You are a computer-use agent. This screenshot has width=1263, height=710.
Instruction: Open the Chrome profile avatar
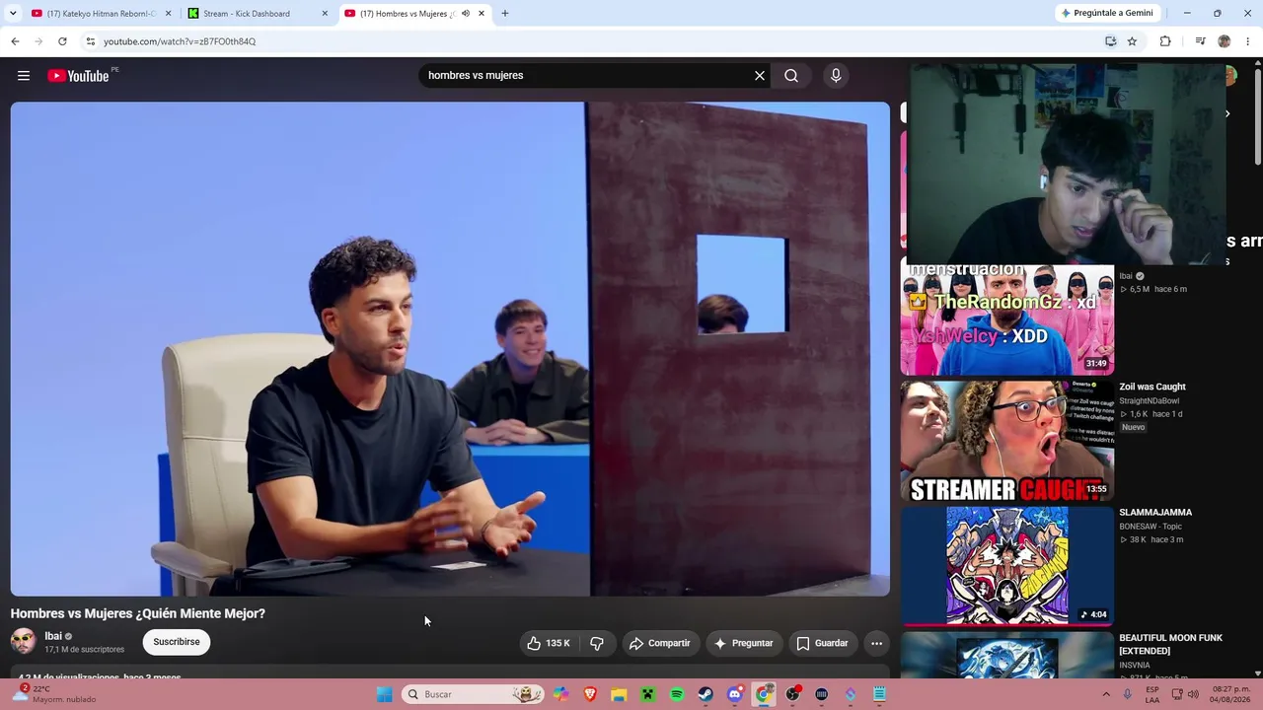tap(1225, 41)
